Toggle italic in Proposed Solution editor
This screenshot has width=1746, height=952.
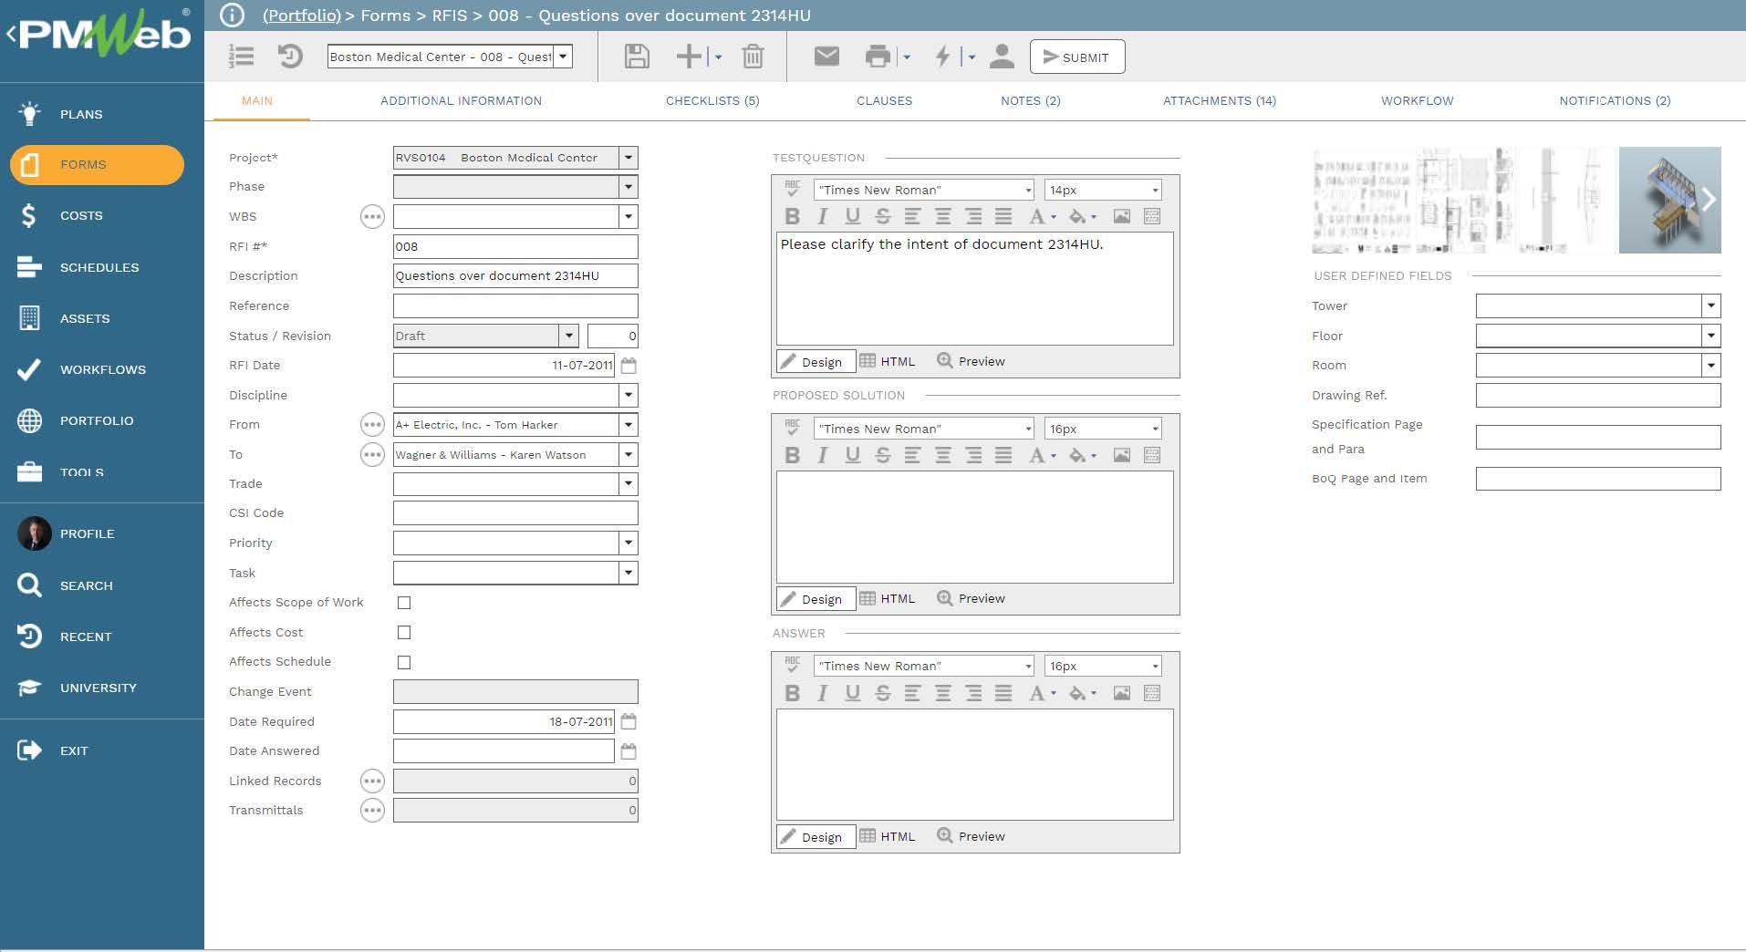click(822, 455)
